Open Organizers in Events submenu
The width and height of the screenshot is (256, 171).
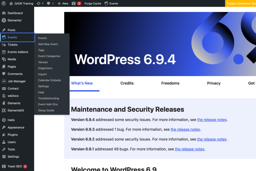point(45,68)
